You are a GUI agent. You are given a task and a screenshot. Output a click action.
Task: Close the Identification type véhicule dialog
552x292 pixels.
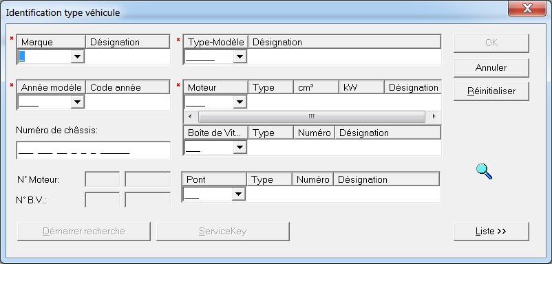tap(530, 10)
